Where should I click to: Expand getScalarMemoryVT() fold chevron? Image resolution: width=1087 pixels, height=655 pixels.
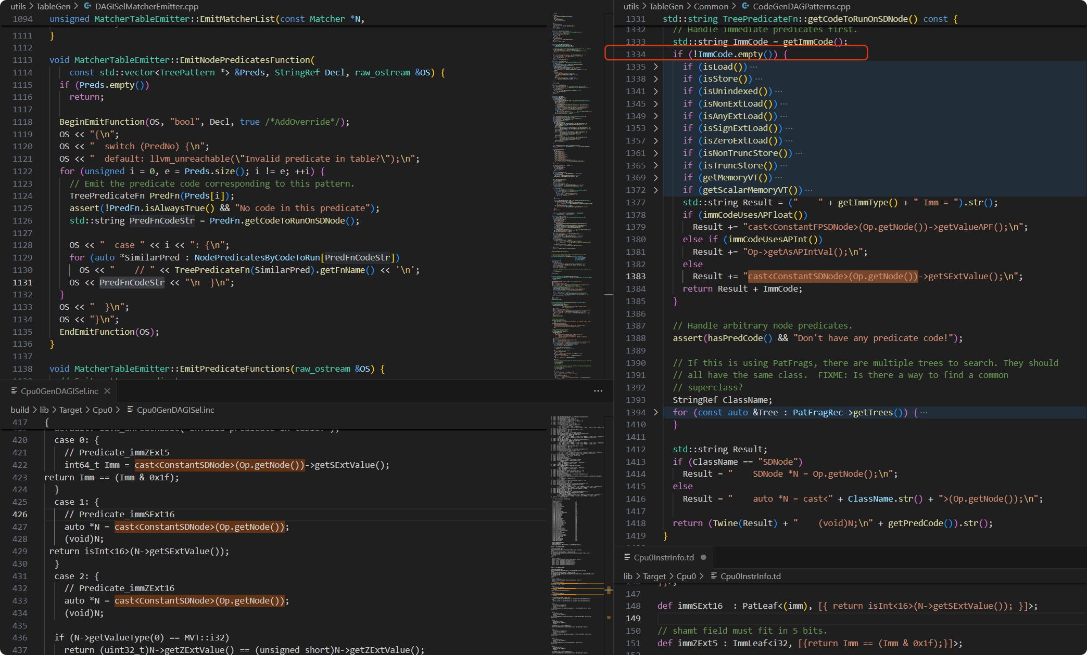click(655, 190)
